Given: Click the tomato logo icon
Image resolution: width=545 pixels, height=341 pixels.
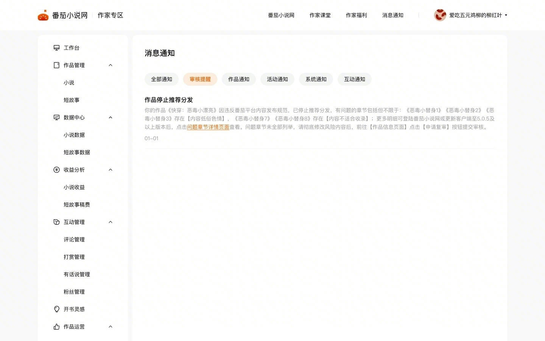Looking at the screenshot, I should point(43,16).
